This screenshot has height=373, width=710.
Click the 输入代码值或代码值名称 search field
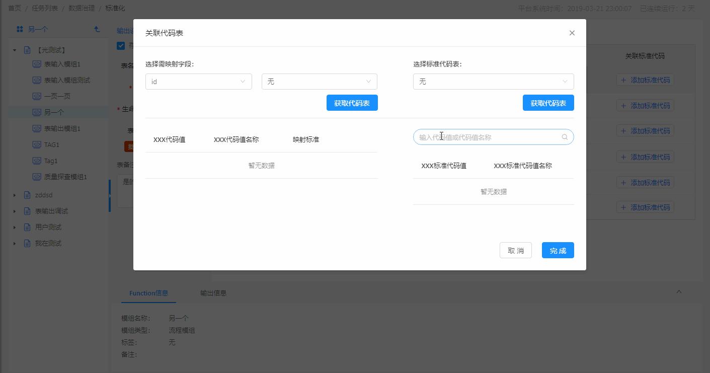click(494, 137)
